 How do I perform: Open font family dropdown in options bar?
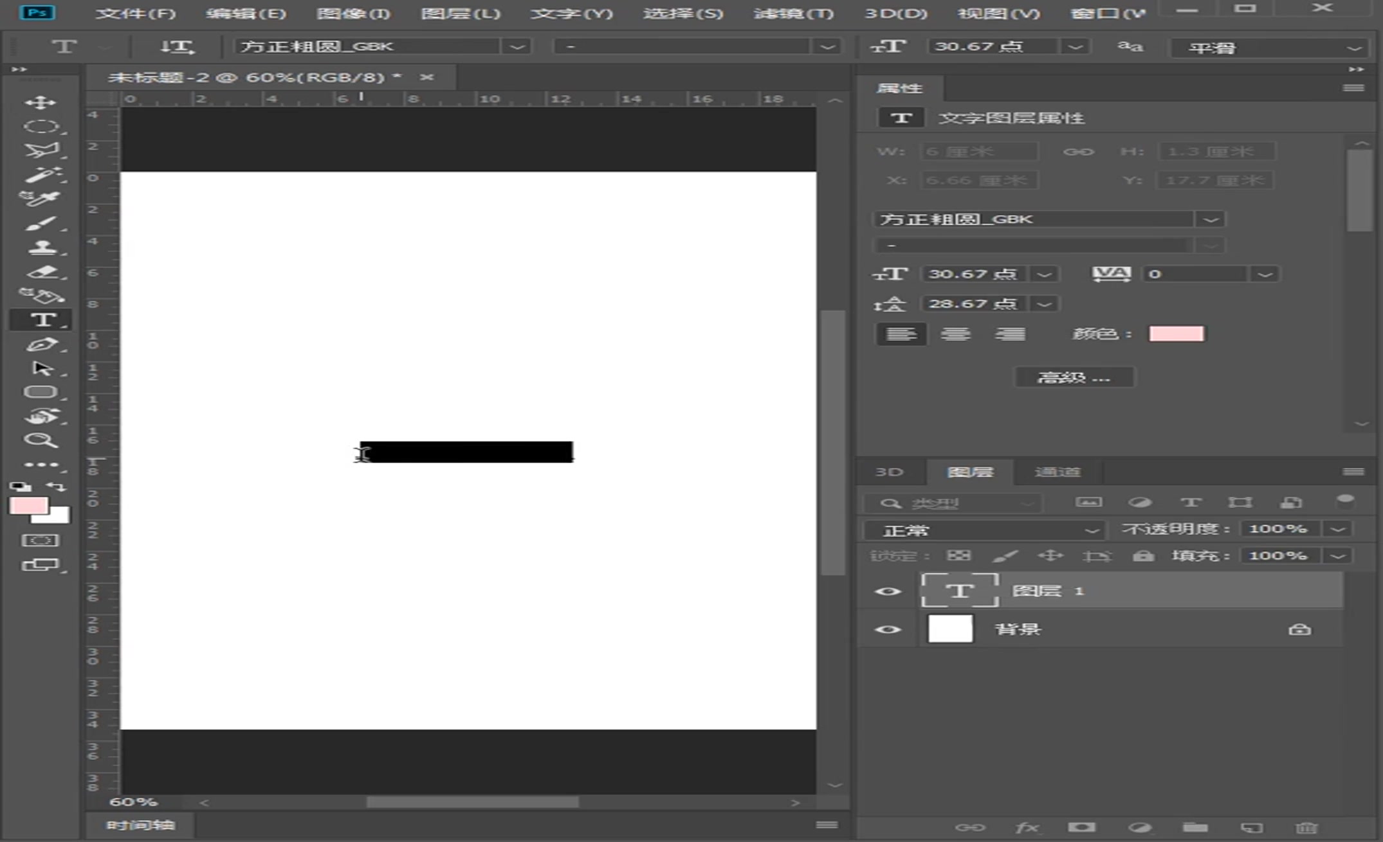click(517, 47)
